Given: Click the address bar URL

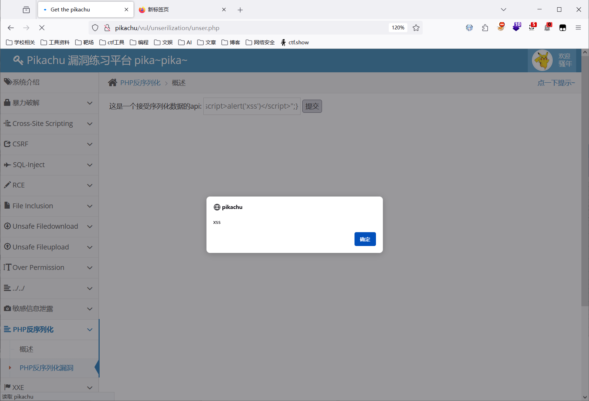Looking at the screenshot, I should pyautogui.click(x=167, y=28).
